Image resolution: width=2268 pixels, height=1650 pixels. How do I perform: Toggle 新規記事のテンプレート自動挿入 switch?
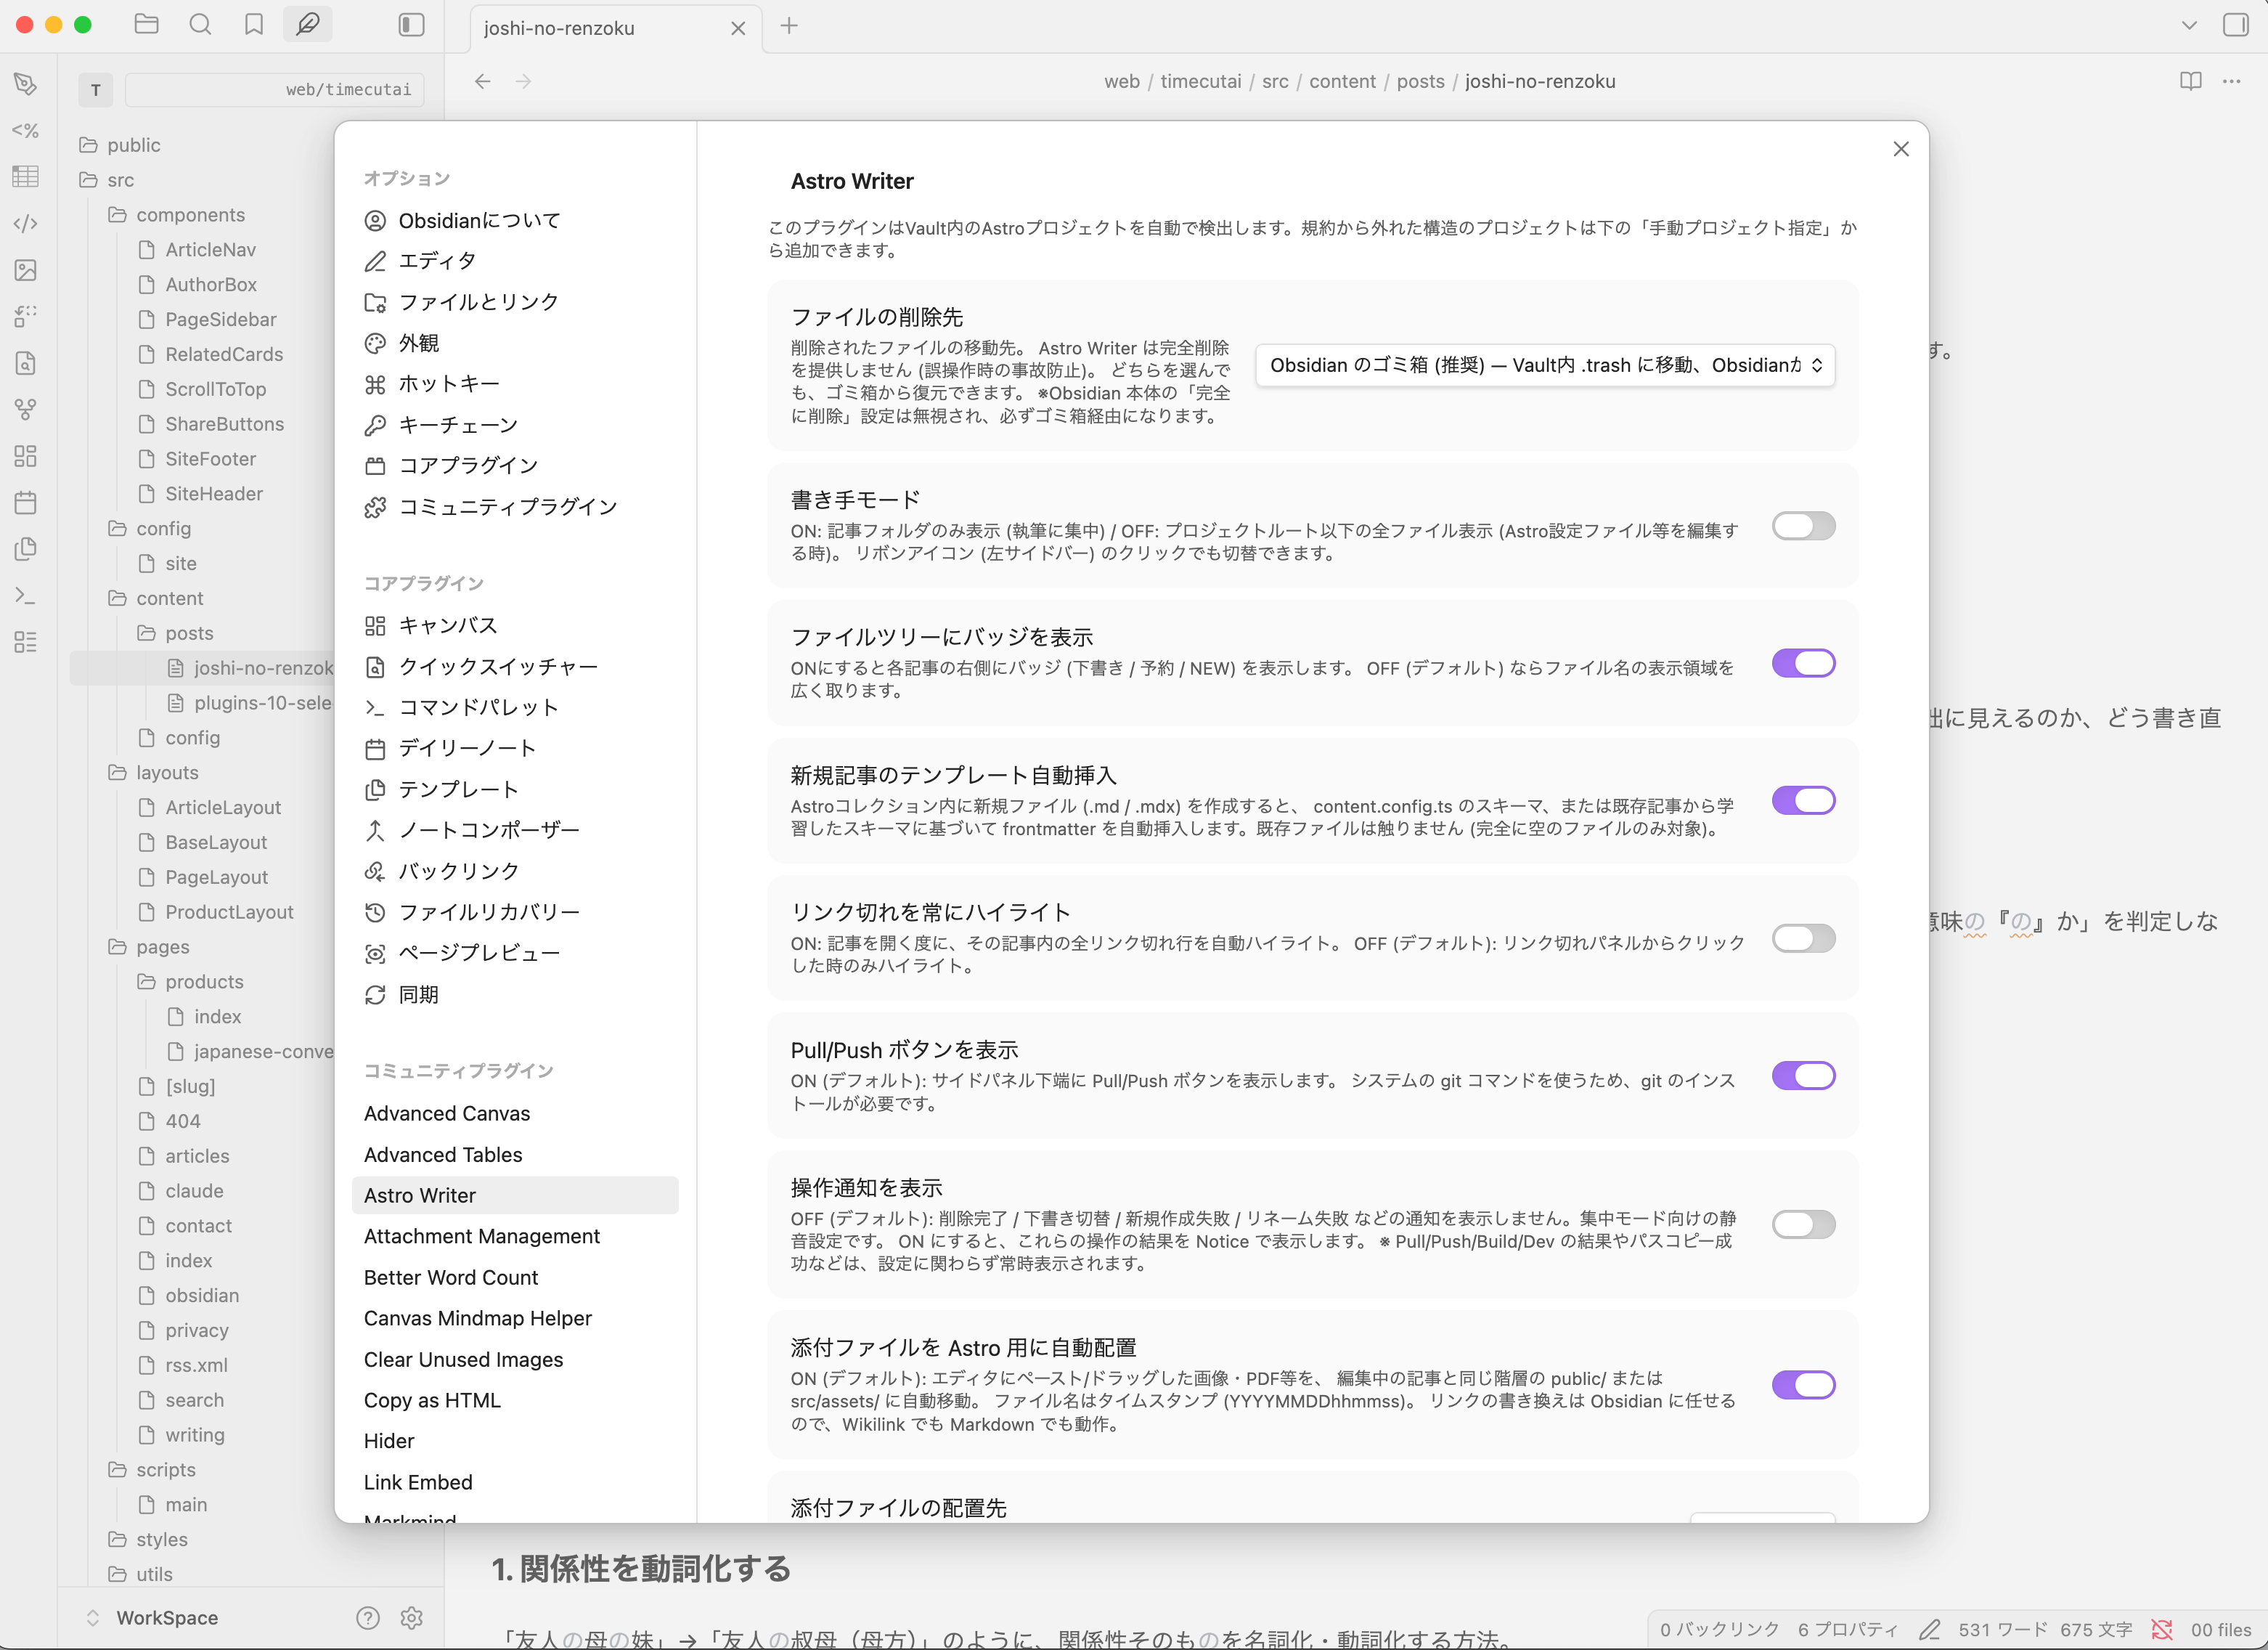[1804, 800]
